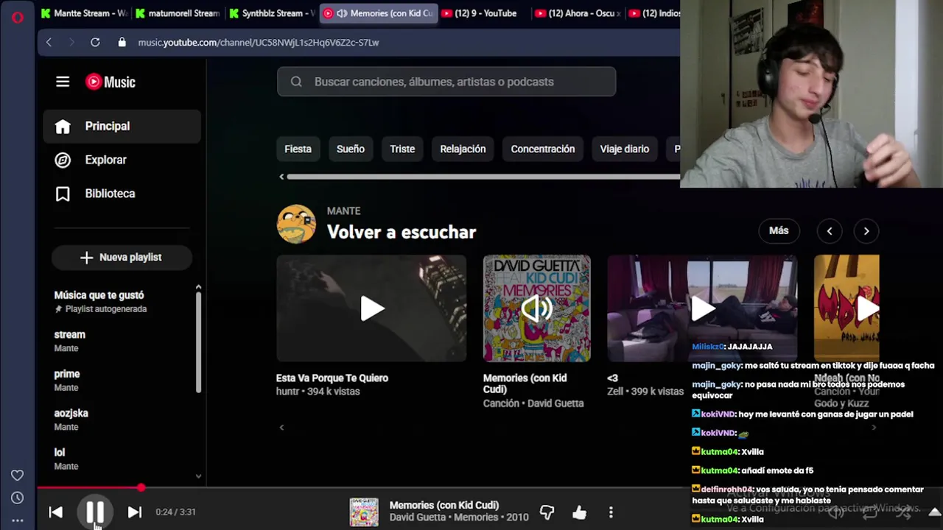The height and width of the screenshot is (530, 943).
Task: Open Opera sidebar history clock icon
Action: 18,498
